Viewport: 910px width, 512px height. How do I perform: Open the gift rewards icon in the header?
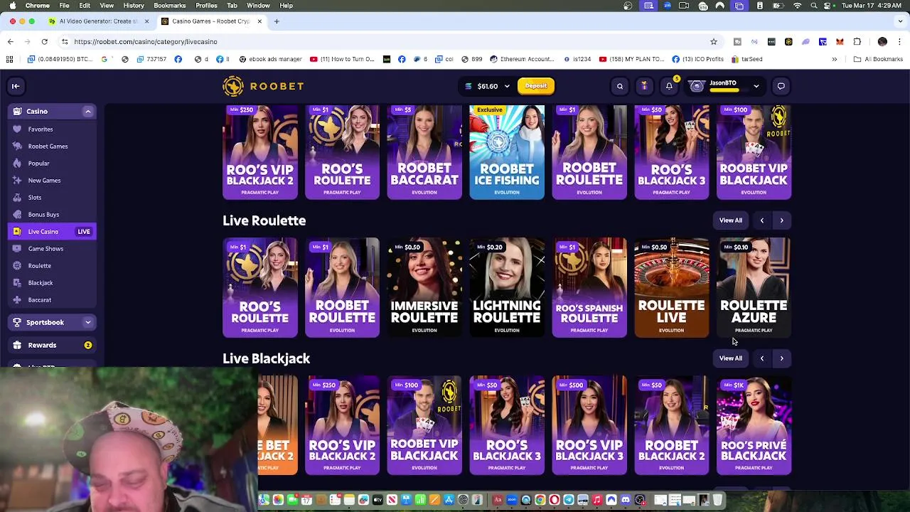click(644, 86)
